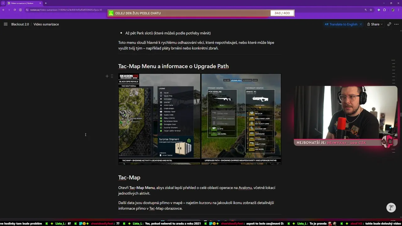Restore down the browser window

click(x=391, y=3)
